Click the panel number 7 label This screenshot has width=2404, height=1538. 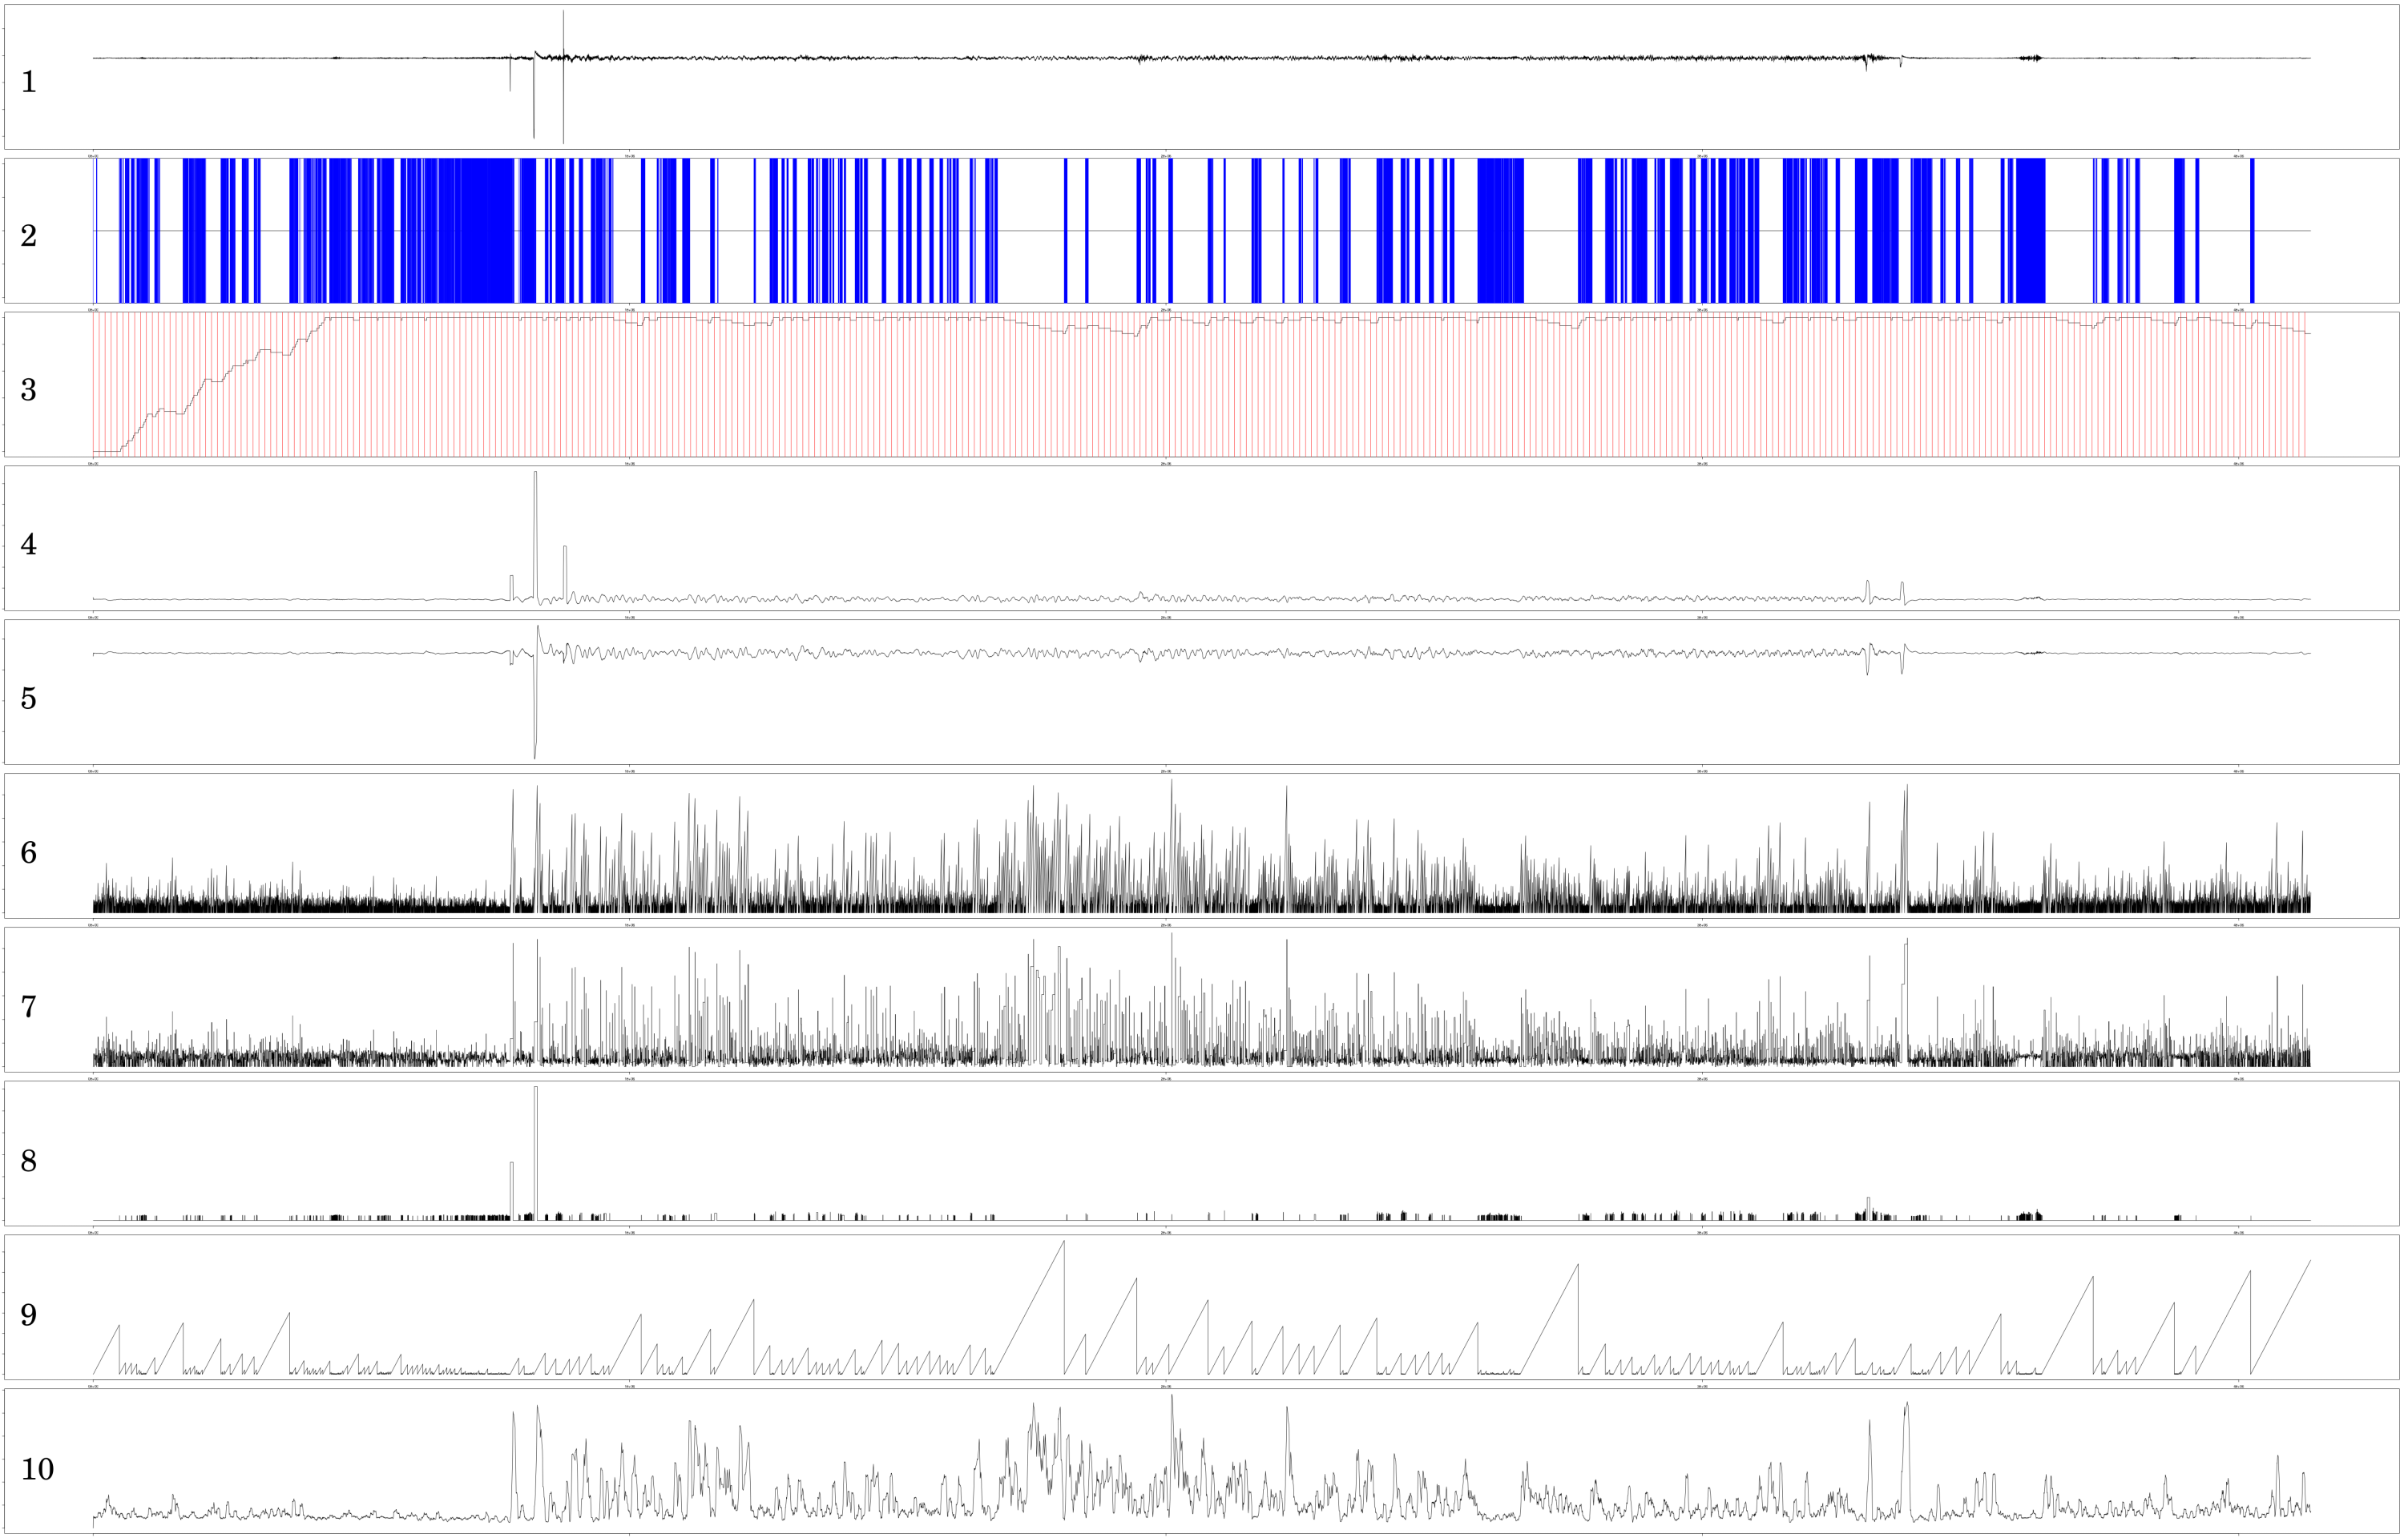[x=28, y=1007]
